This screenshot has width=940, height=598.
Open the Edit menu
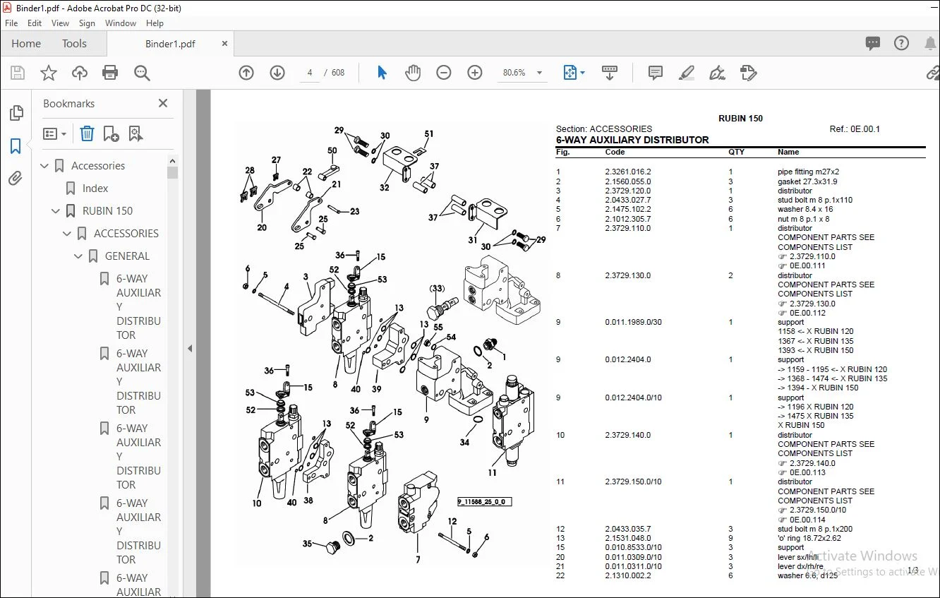point(35,23)
